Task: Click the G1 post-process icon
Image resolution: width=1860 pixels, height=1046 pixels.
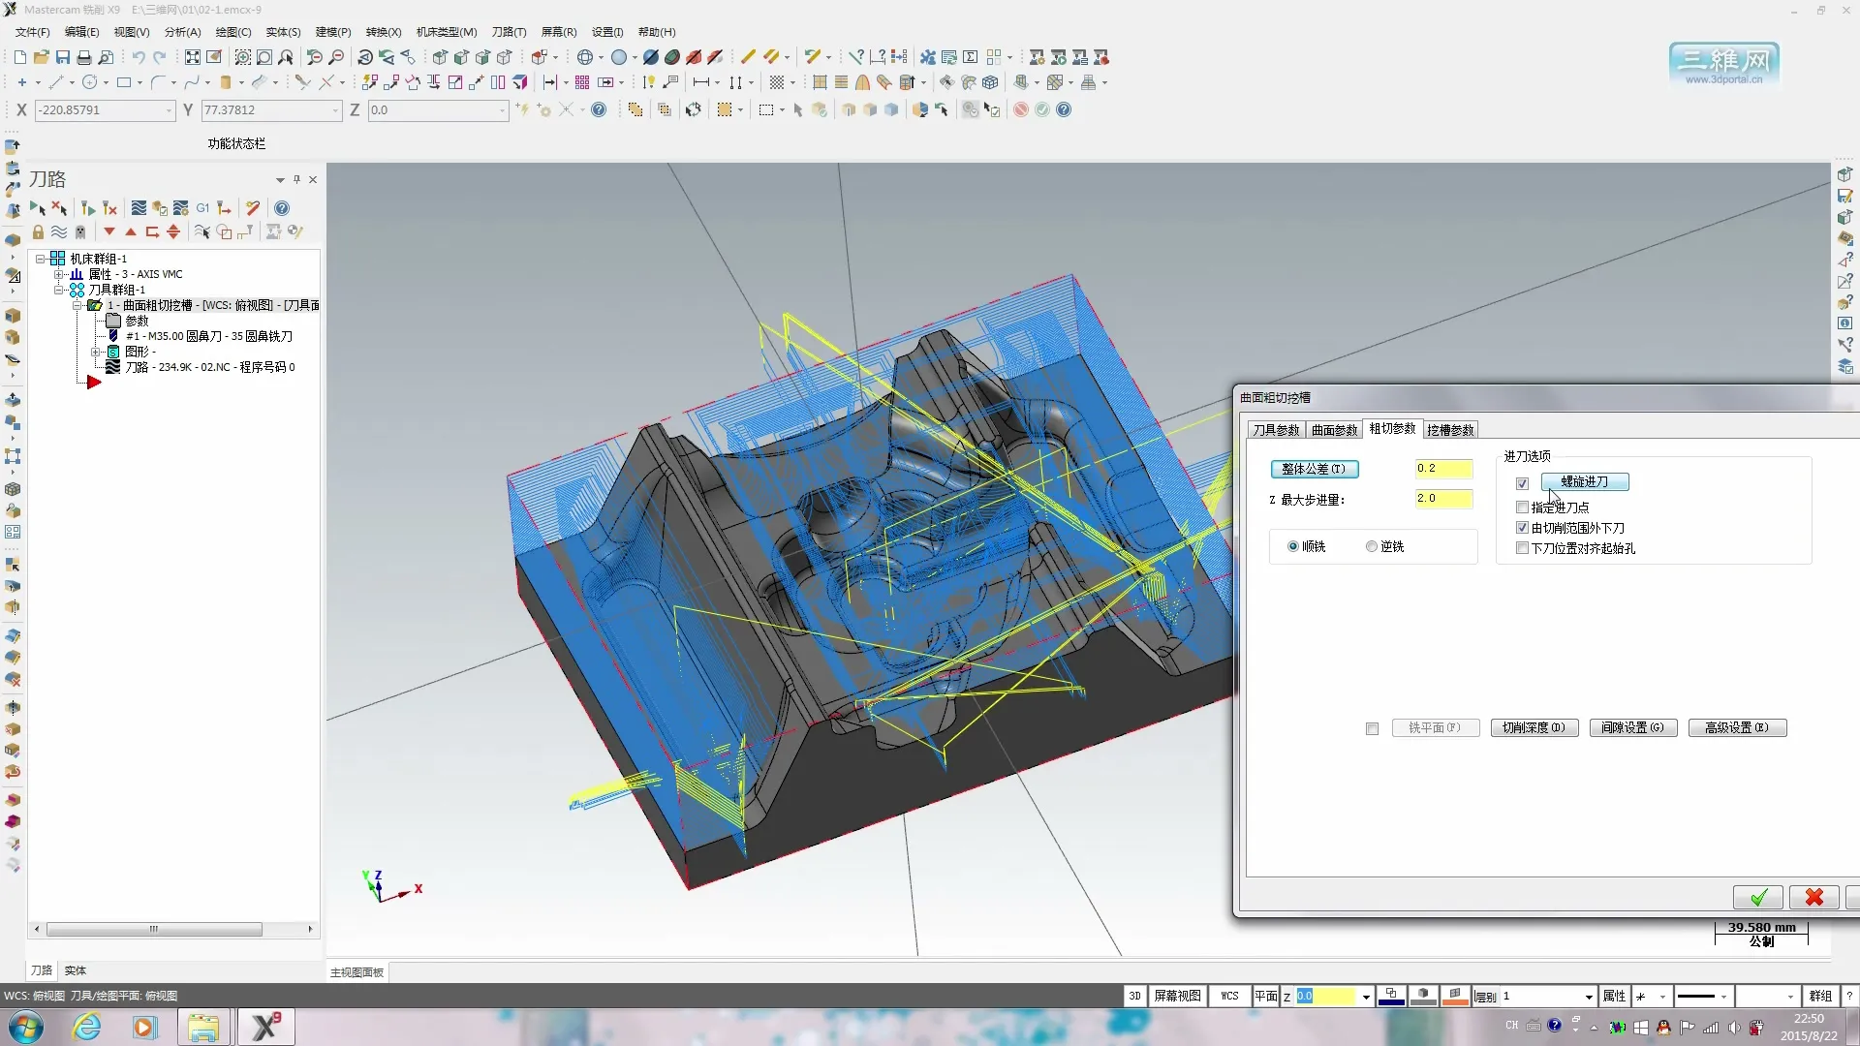Action: click(202, 208)
